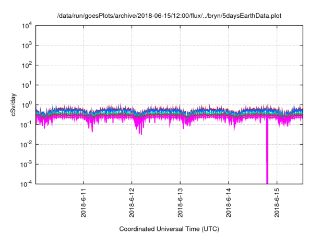The width and height of the screenshot is (334, 234).
Task: Click the 2018-6-12 date label
Action: (132, 203)
